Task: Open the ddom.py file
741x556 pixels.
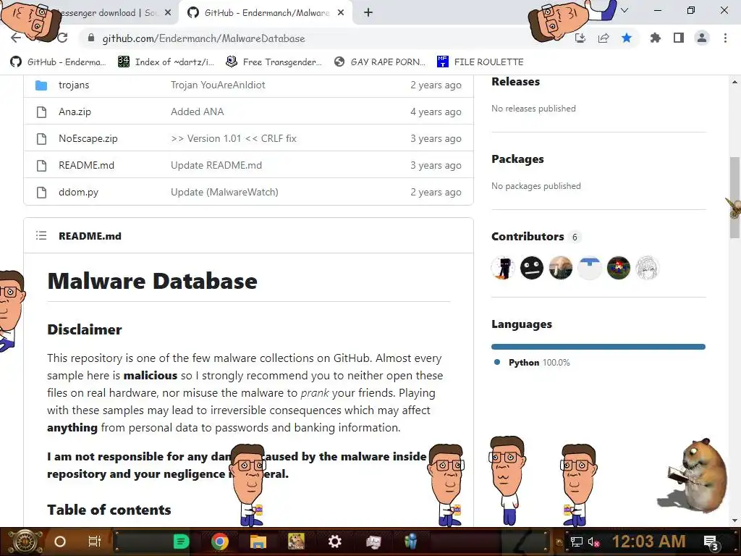Action: tap(78, 193)
